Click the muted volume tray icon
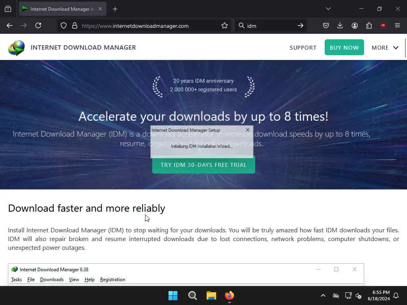The image size is (407, 305). pyautogui.click(x=359, y=295)
